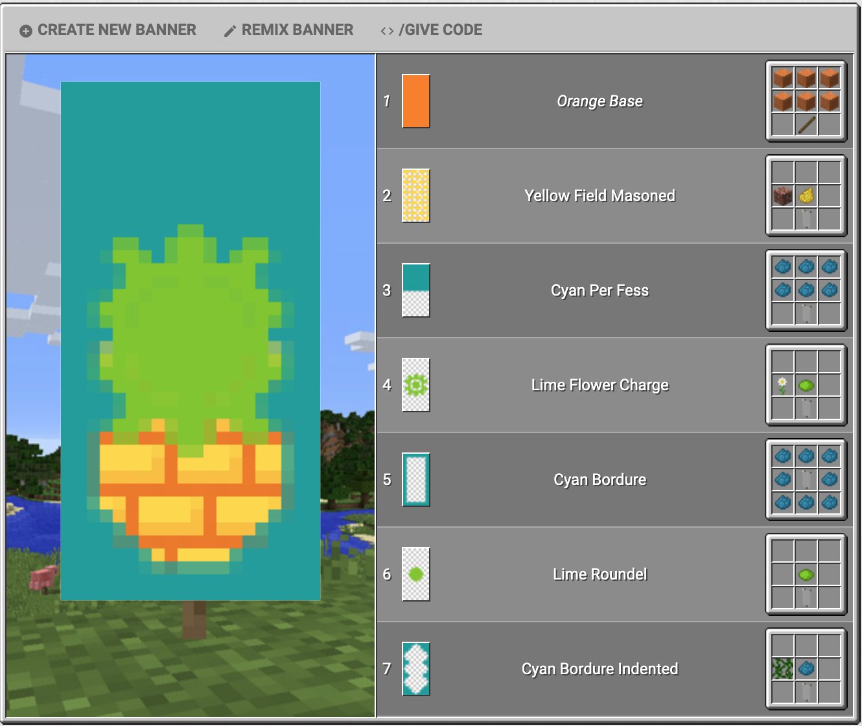Click the Lime Roundel pattern icon

[x=416, y=574]
